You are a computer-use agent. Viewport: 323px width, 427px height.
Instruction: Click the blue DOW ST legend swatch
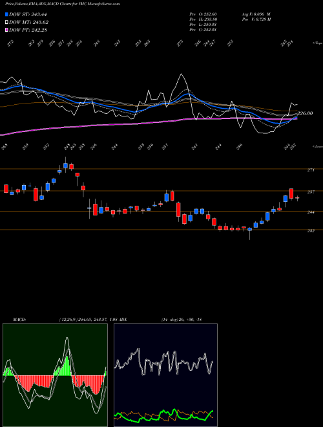[x=7, y=14]
